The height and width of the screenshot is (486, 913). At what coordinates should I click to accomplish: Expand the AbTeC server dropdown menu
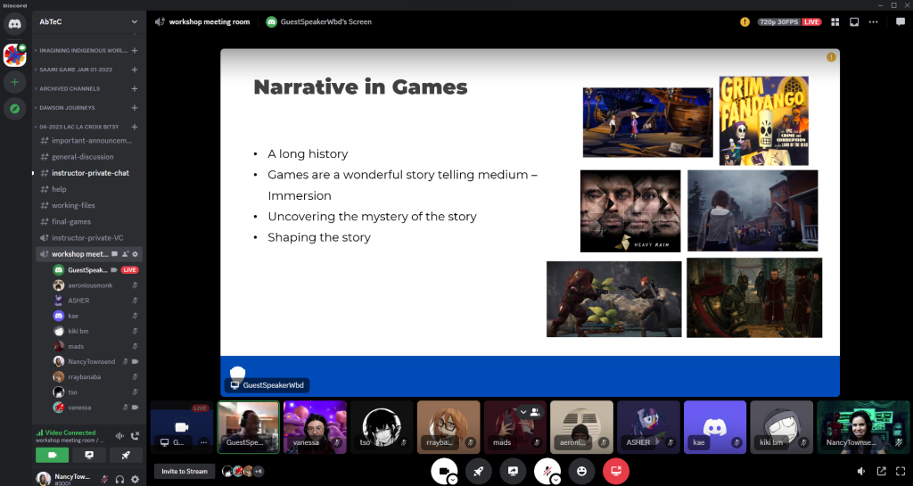click(135, 21)
